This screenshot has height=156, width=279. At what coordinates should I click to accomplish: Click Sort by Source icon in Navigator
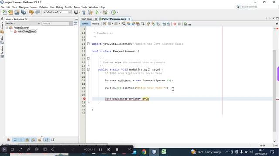click(53, 140)
